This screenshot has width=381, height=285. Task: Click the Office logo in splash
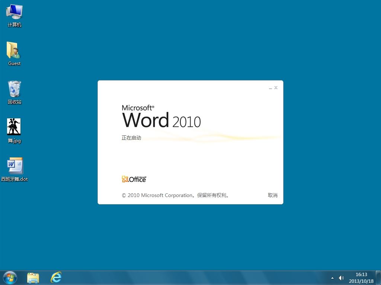tap(134, 179)
